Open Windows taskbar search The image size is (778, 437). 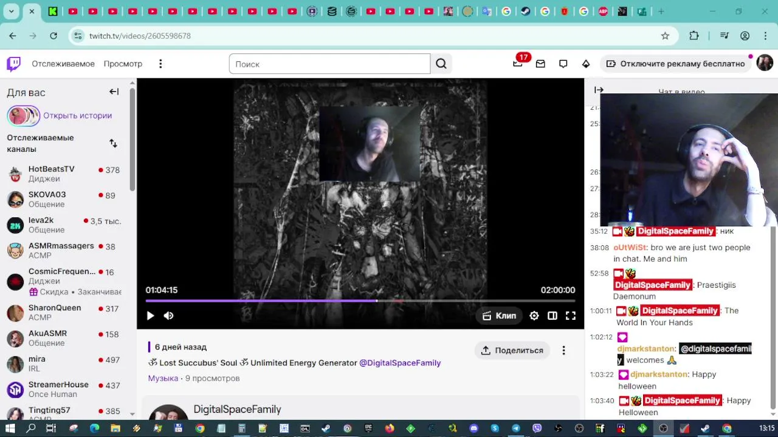31,428
